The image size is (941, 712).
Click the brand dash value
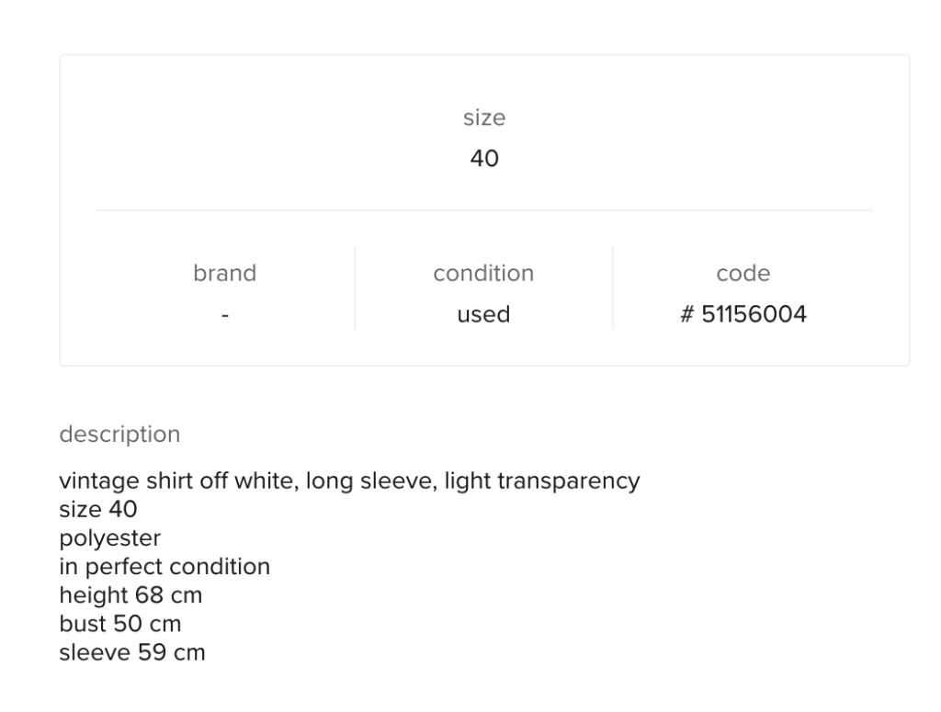tap(225, 315)
